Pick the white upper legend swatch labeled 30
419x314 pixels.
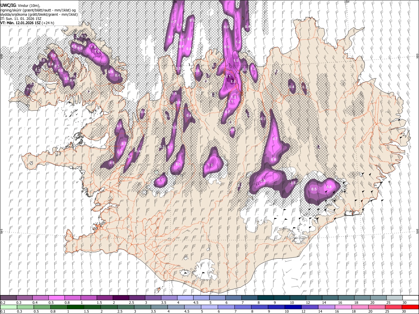(x=410, y=298)
